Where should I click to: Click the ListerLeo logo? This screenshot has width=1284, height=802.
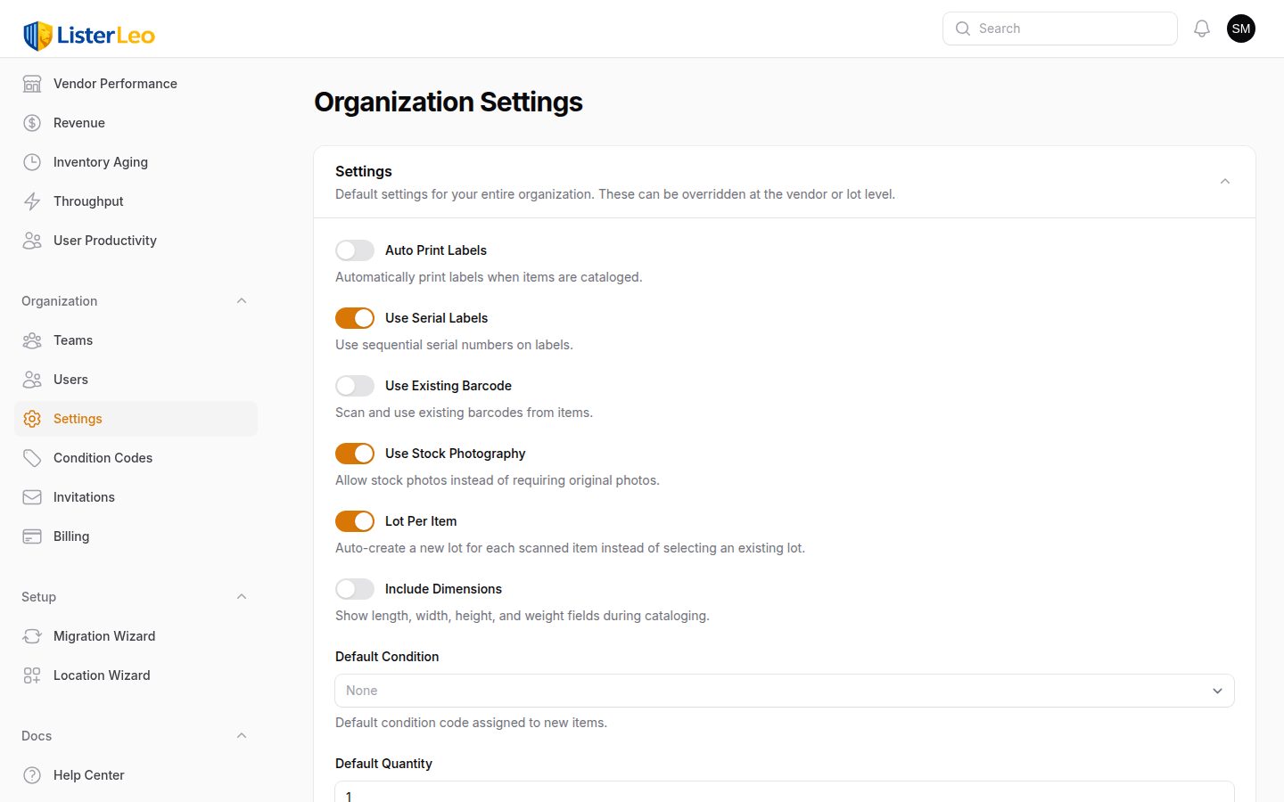click(x=89, y=36)
